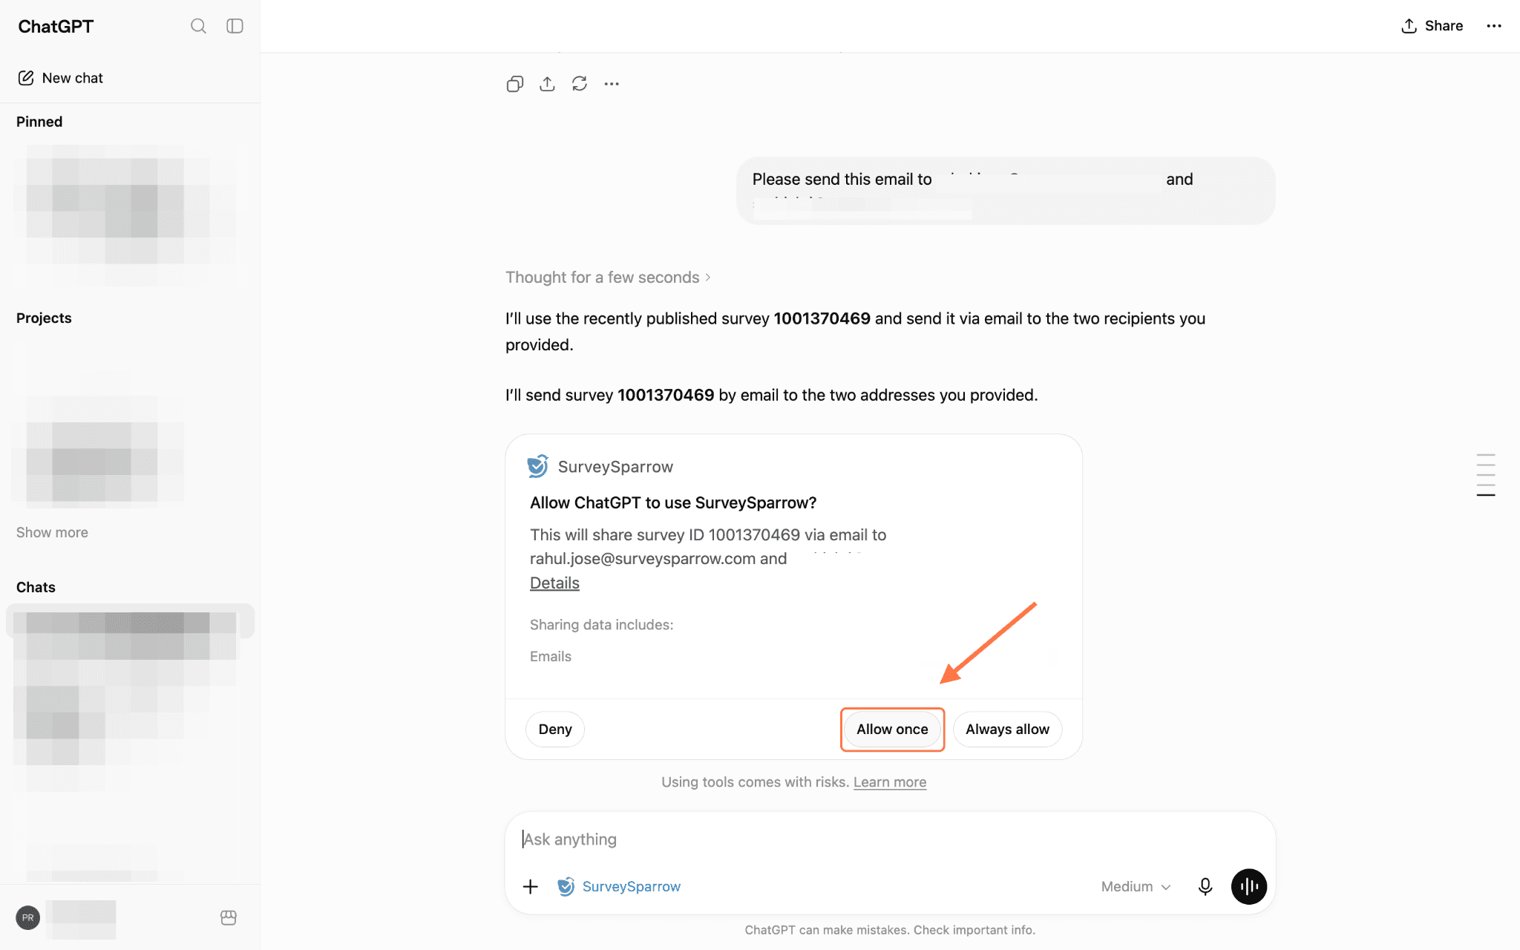Screen dimensions: 1520x950
Task: Select Always allow for SurveySparrow
Action: (x=1007, y=730)
